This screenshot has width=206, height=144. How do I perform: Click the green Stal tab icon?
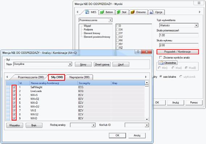click(119, 12)
